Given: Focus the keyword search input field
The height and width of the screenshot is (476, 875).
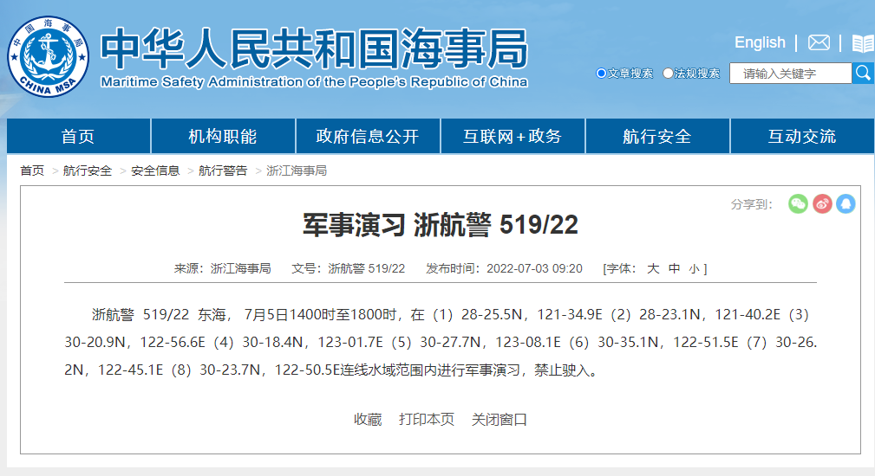Looking at the screenshot, I should pyautogui.click(x=790, y=74).
